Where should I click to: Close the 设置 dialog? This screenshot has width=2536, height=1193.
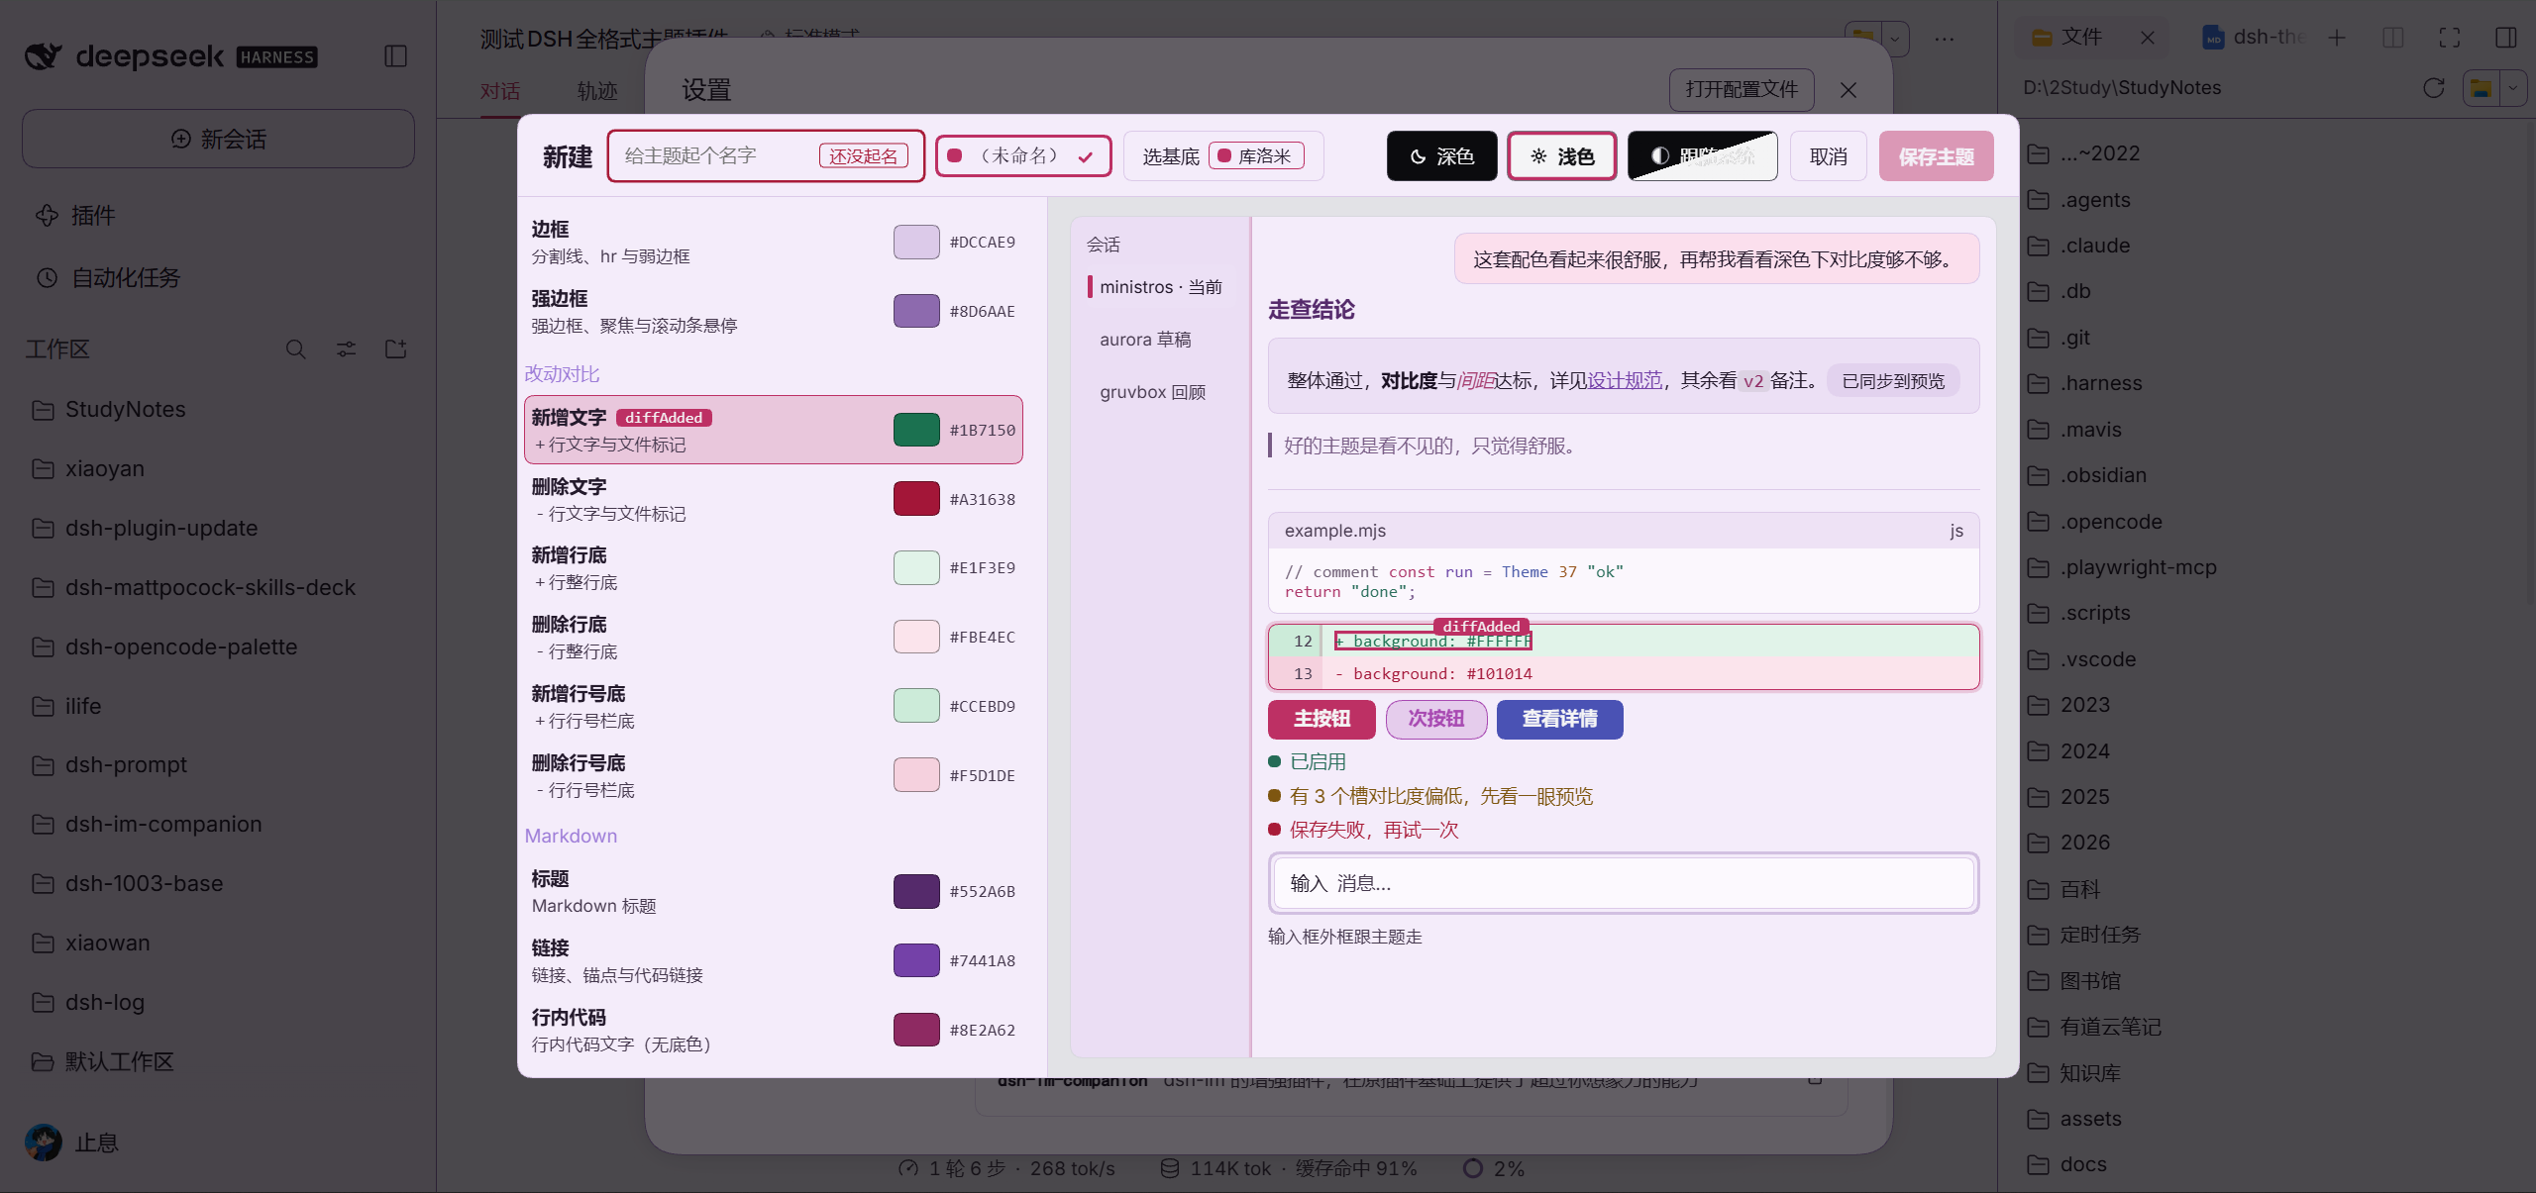coord(1849,90)
